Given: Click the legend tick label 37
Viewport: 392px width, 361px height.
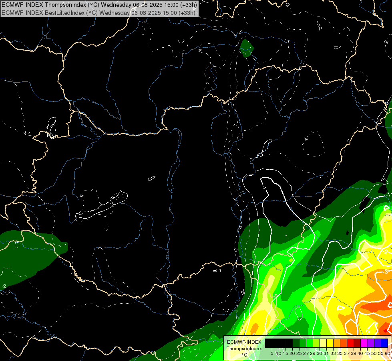Looking at the screenshot, I should click(347, 353).
